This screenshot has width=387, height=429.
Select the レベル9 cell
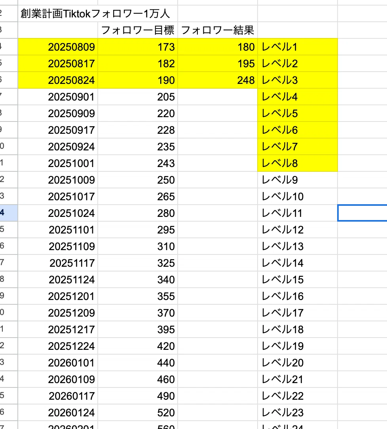coord(298,180)
